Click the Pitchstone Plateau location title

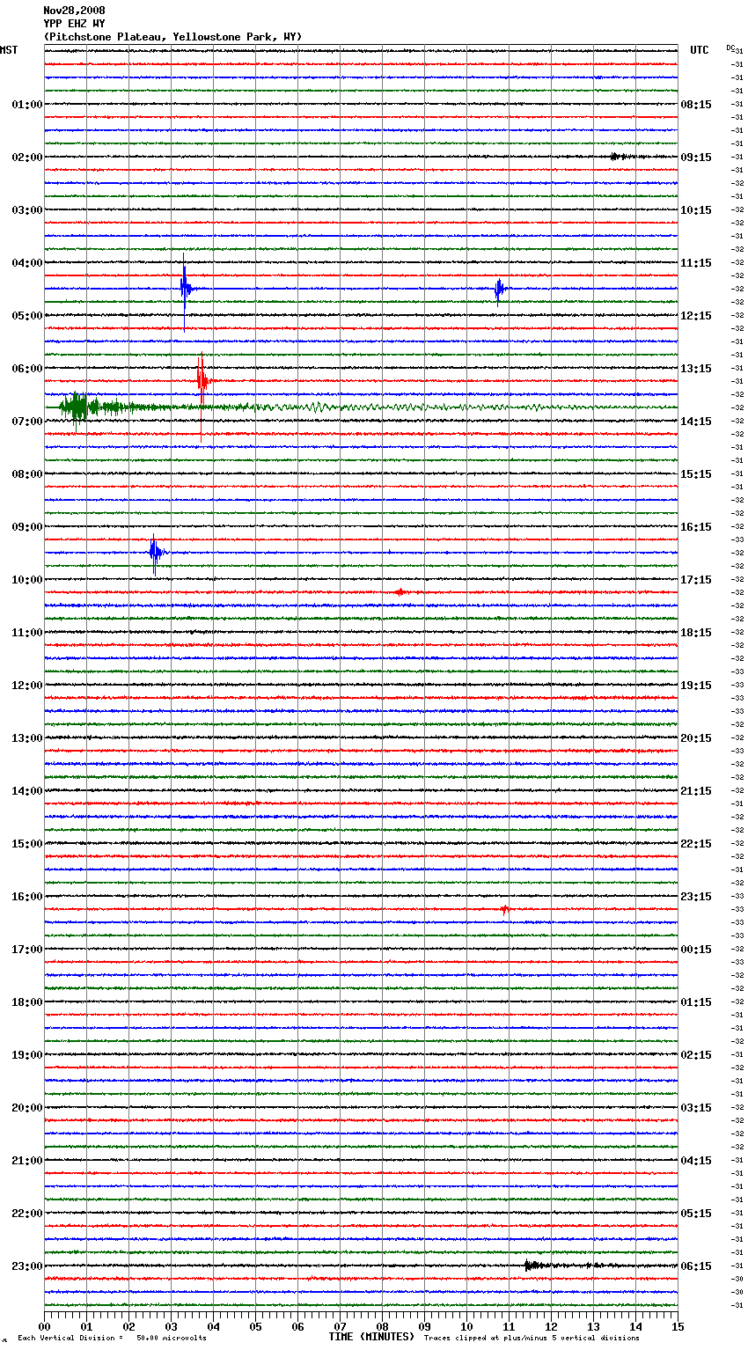pos(172,37)
